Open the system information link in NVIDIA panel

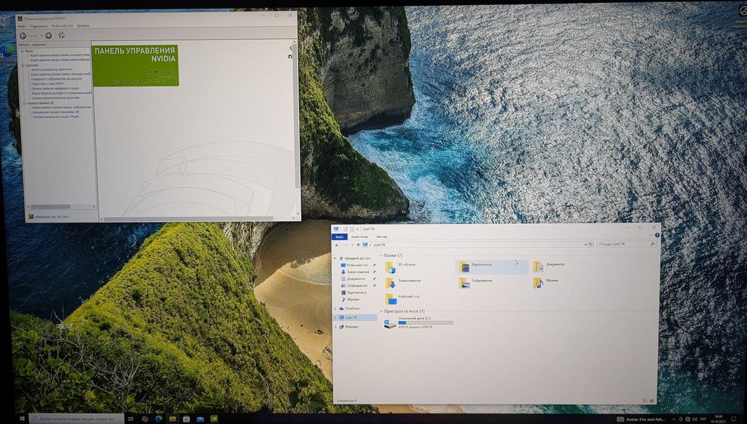tap(49, 216)
